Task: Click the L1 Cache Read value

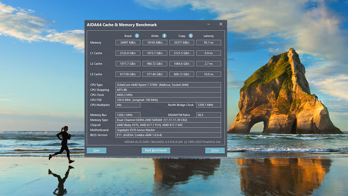Action: click(x=128, y=53)
